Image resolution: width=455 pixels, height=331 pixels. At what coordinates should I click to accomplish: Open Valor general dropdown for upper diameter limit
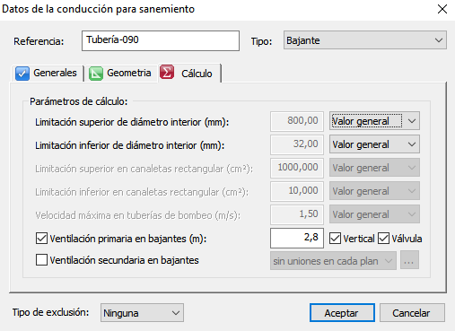[374, 121]
